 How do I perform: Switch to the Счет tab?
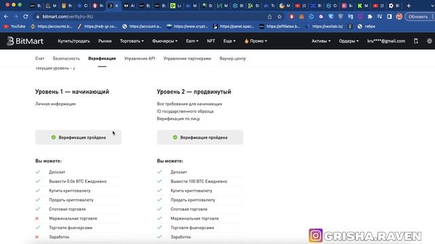[x=39, y=58]
